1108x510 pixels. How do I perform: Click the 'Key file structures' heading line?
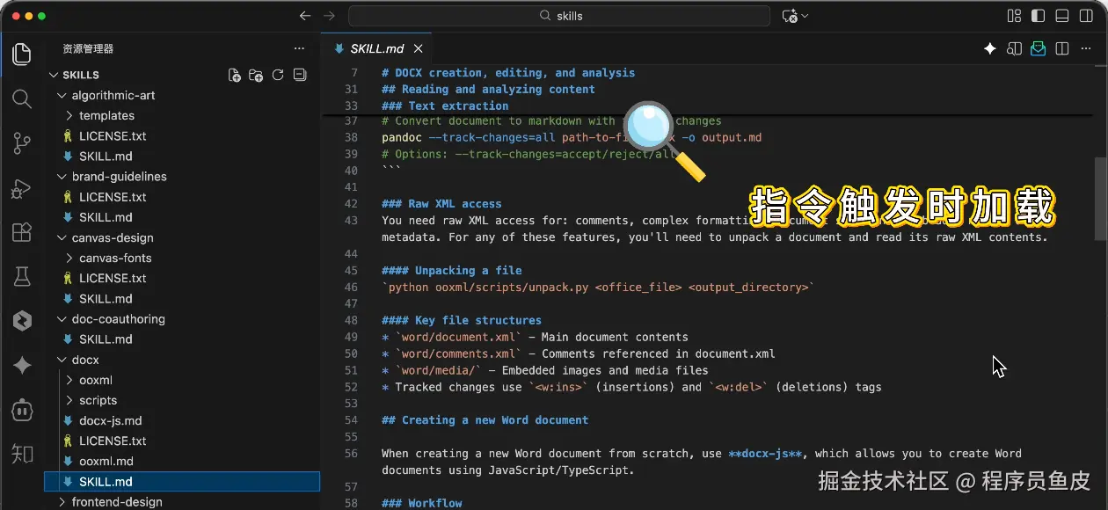[x=462, y=320]
